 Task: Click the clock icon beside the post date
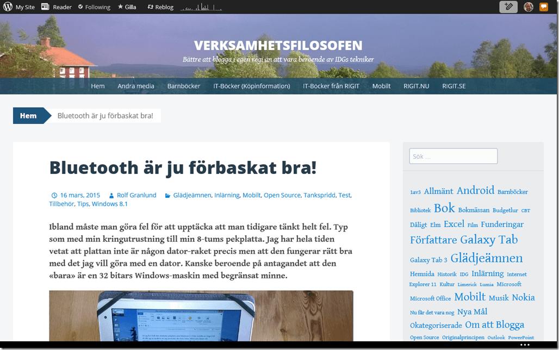[54, 195]
